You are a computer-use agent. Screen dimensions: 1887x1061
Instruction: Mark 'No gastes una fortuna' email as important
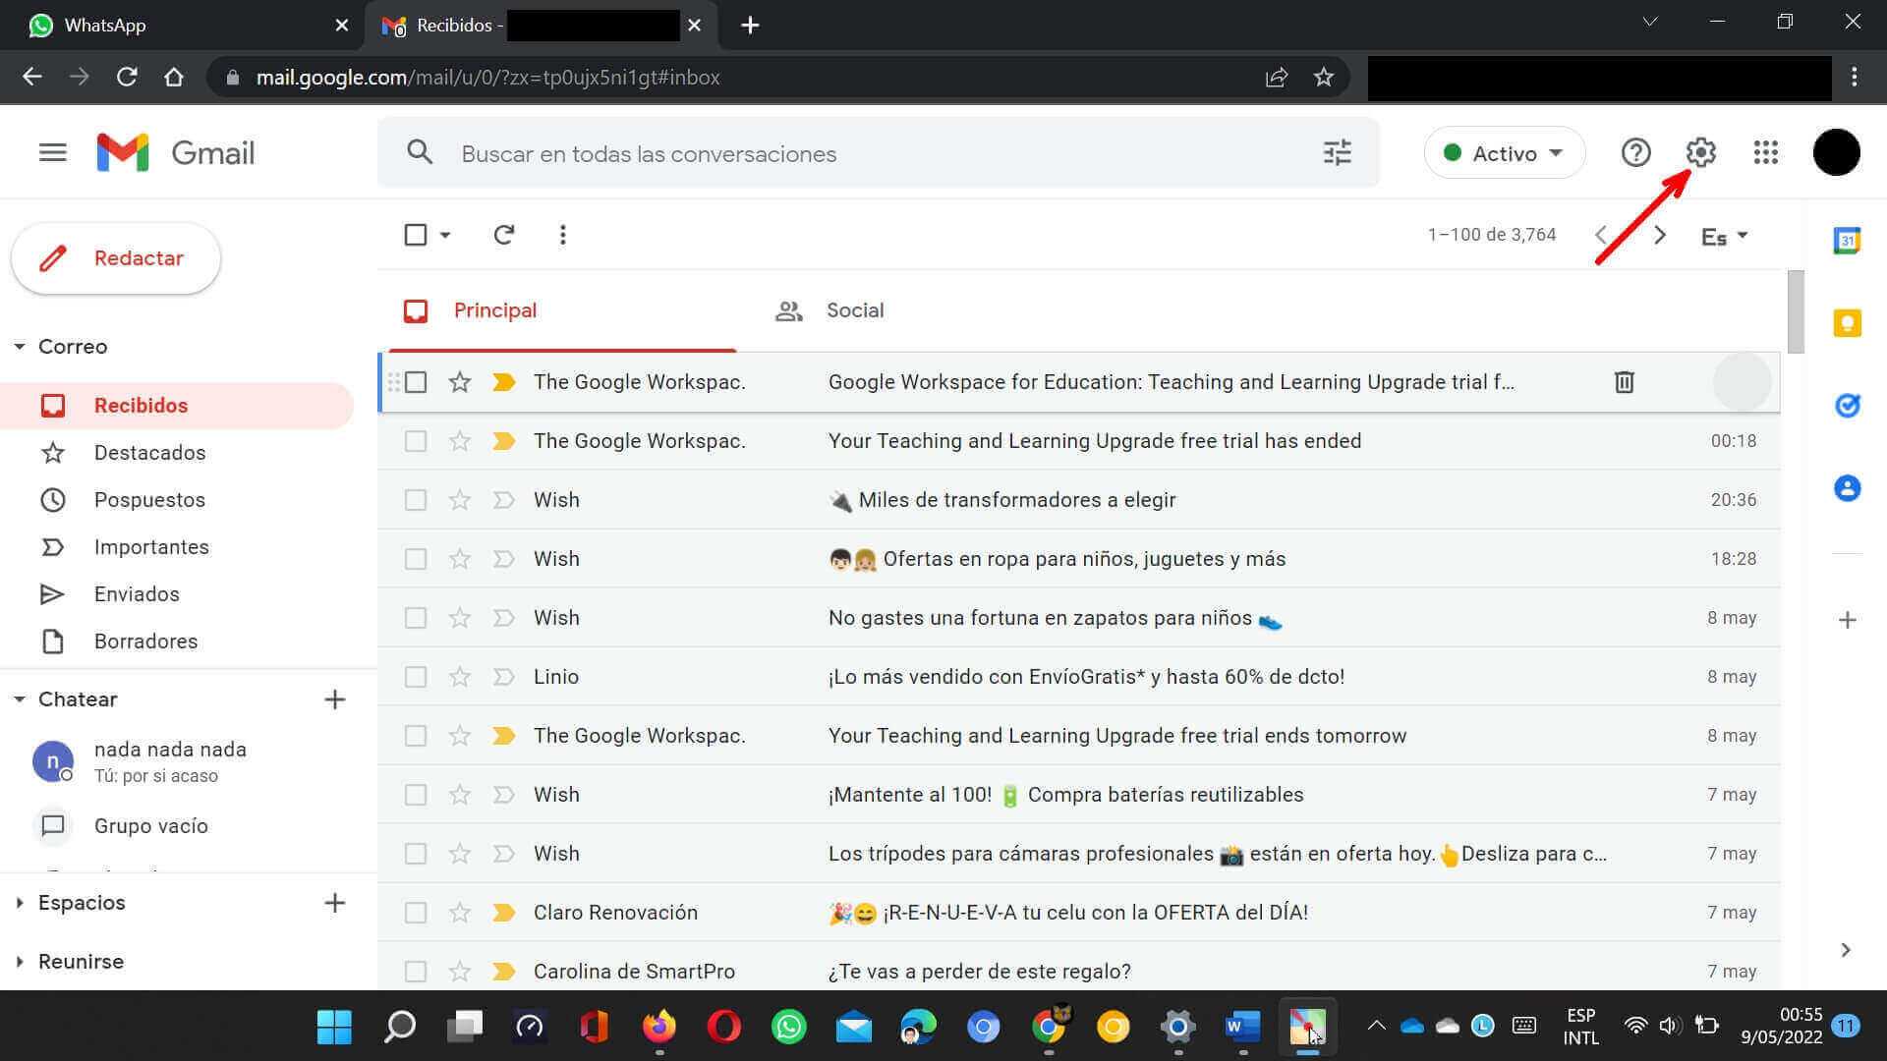[503, 618]
